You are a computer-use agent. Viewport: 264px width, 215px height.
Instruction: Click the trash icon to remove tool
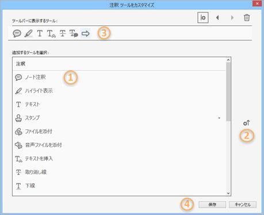(x=247, y=17)
